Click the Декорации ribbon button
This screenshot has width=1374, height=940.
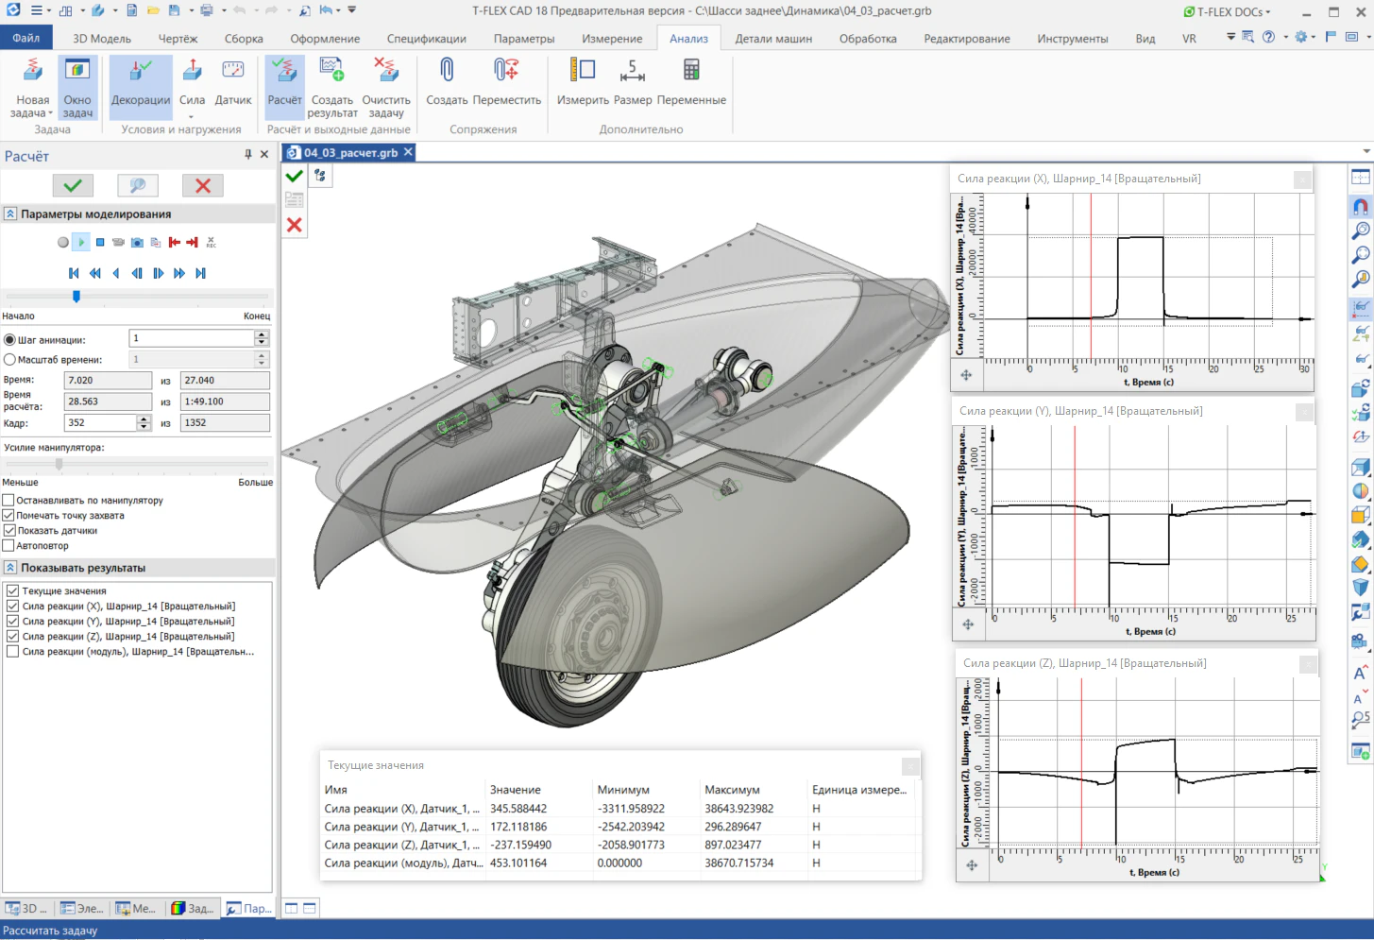141,83
